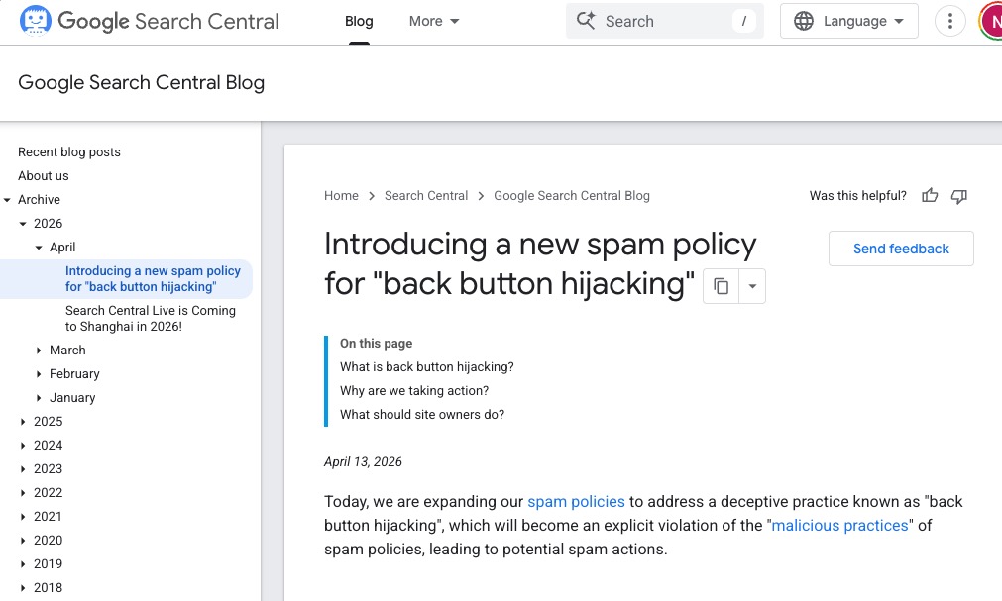Switch to the Blog tab
Screen dimensions: 1002x601
358,20
